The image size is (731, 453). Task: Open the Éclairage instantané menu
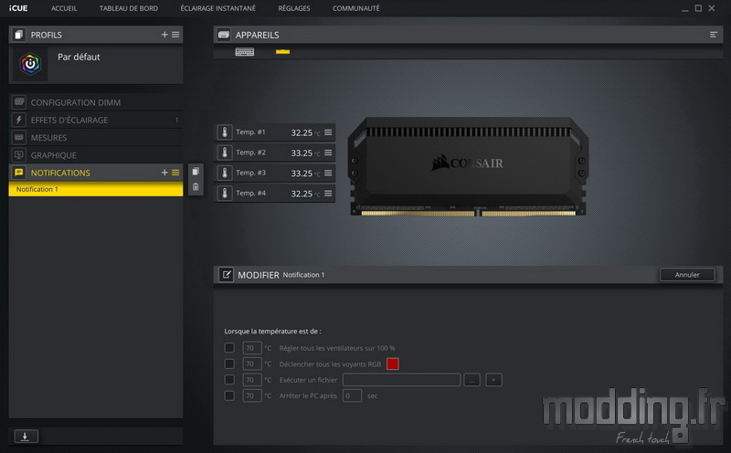pos(217,8)
